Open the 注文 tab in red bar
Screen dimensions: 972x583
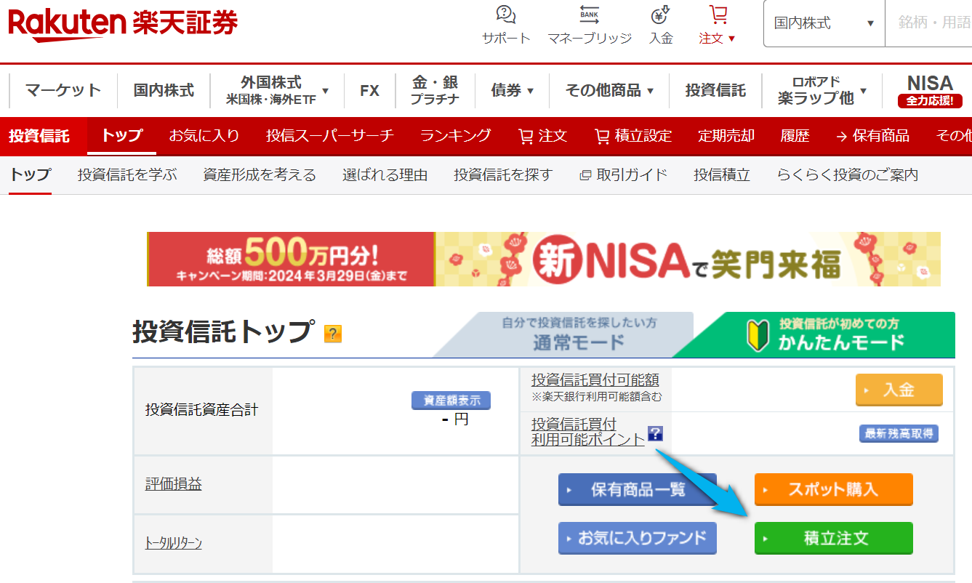click(x=542, y=135)
